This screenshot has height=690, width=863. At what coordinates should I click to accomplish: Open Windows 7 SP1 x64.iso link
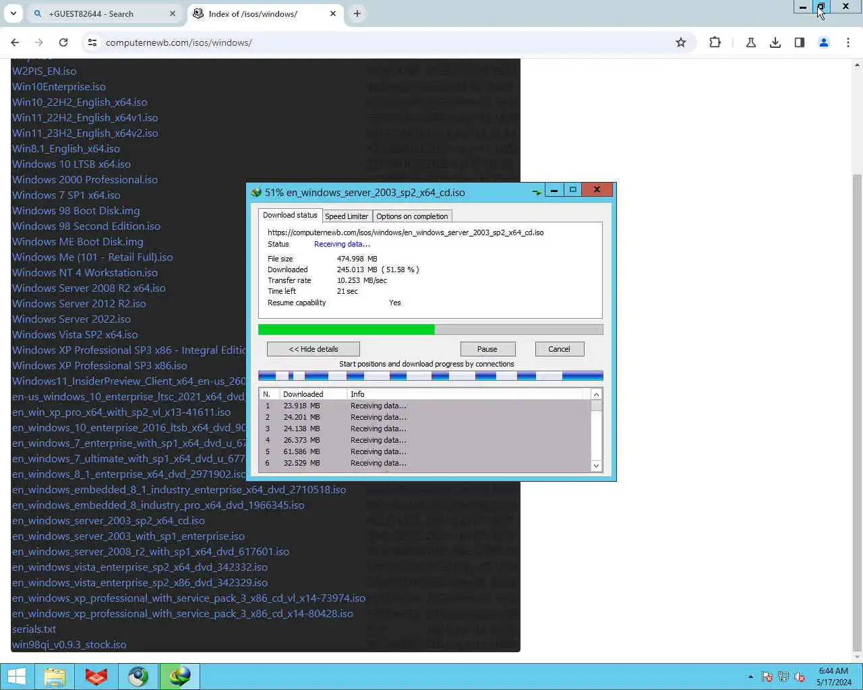point(66,195)
